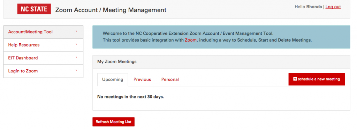Image resolution: width=357 pixels, height=130 pixels.
Task: Click the Hello Rhonda greeting text
Action: point(308,7)
